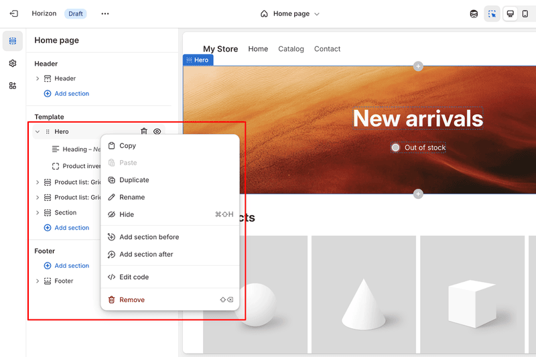The width and height of the screenshot is (536, 357).
Task: Switch to desktop preview icon
Action: click(x=510, y=13)
